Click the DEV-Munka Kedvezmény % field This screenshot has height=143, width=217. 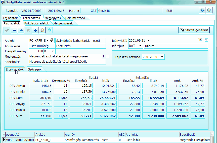(61, 92)
